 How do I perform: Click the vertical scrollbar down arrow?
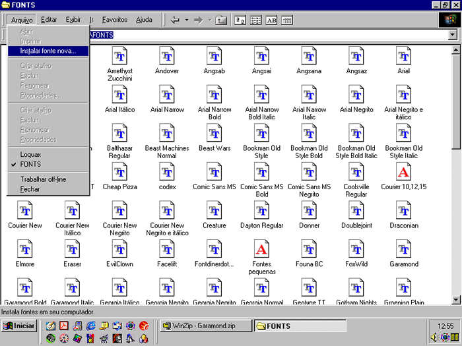pyautogui.click(x=455, y=300)
